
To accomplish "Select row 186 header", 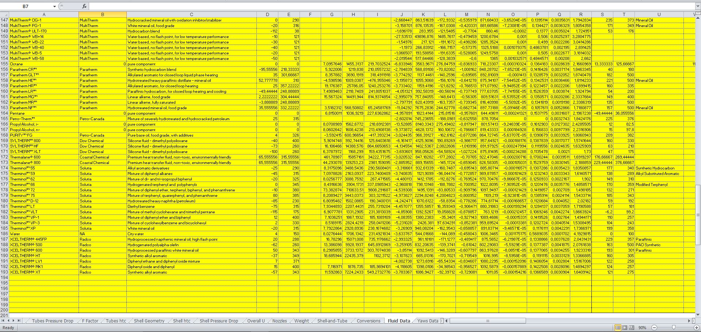I will pyautogui.click(x=4, y=234).
